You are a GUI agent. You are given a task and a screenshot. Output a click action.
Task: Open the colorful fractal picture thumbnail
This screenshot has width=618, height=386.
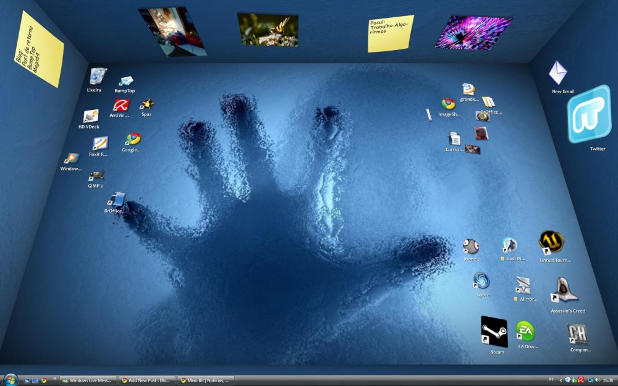pos(473,33)
